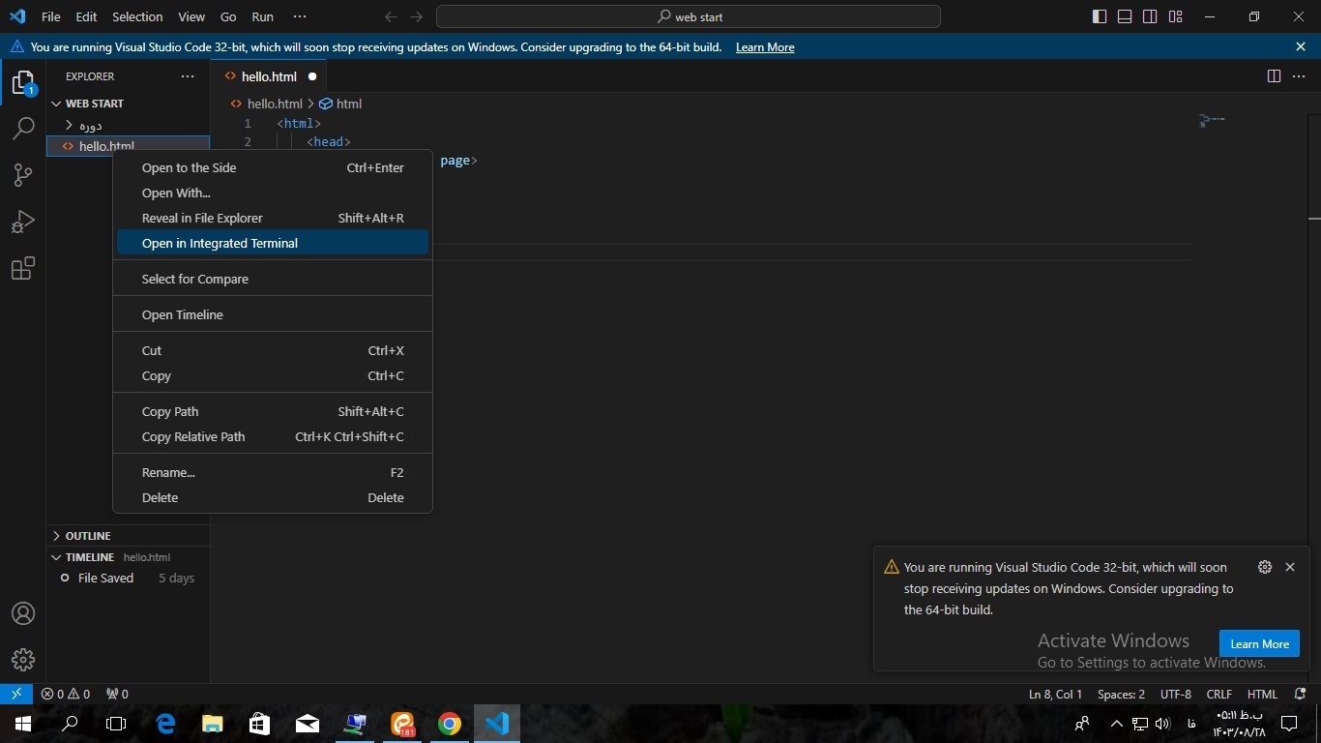
Task: Choose Select for Compare
Action: point(273,279)
